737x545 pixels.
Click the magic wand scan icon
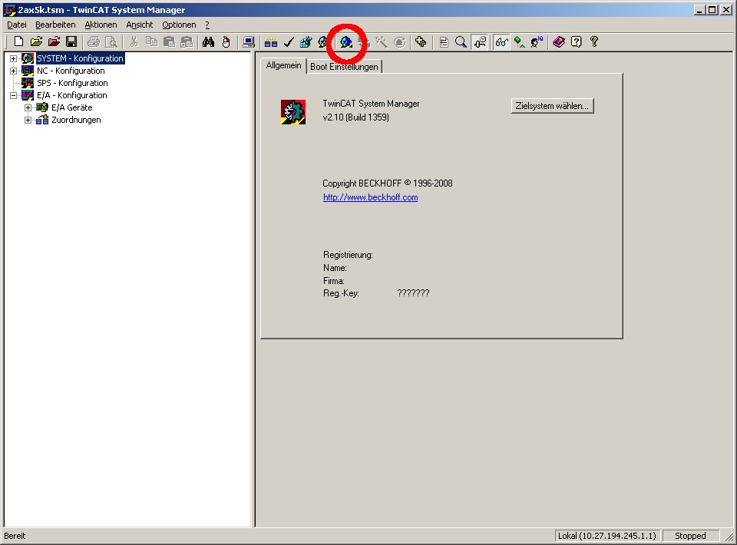(x=382, y=41)
